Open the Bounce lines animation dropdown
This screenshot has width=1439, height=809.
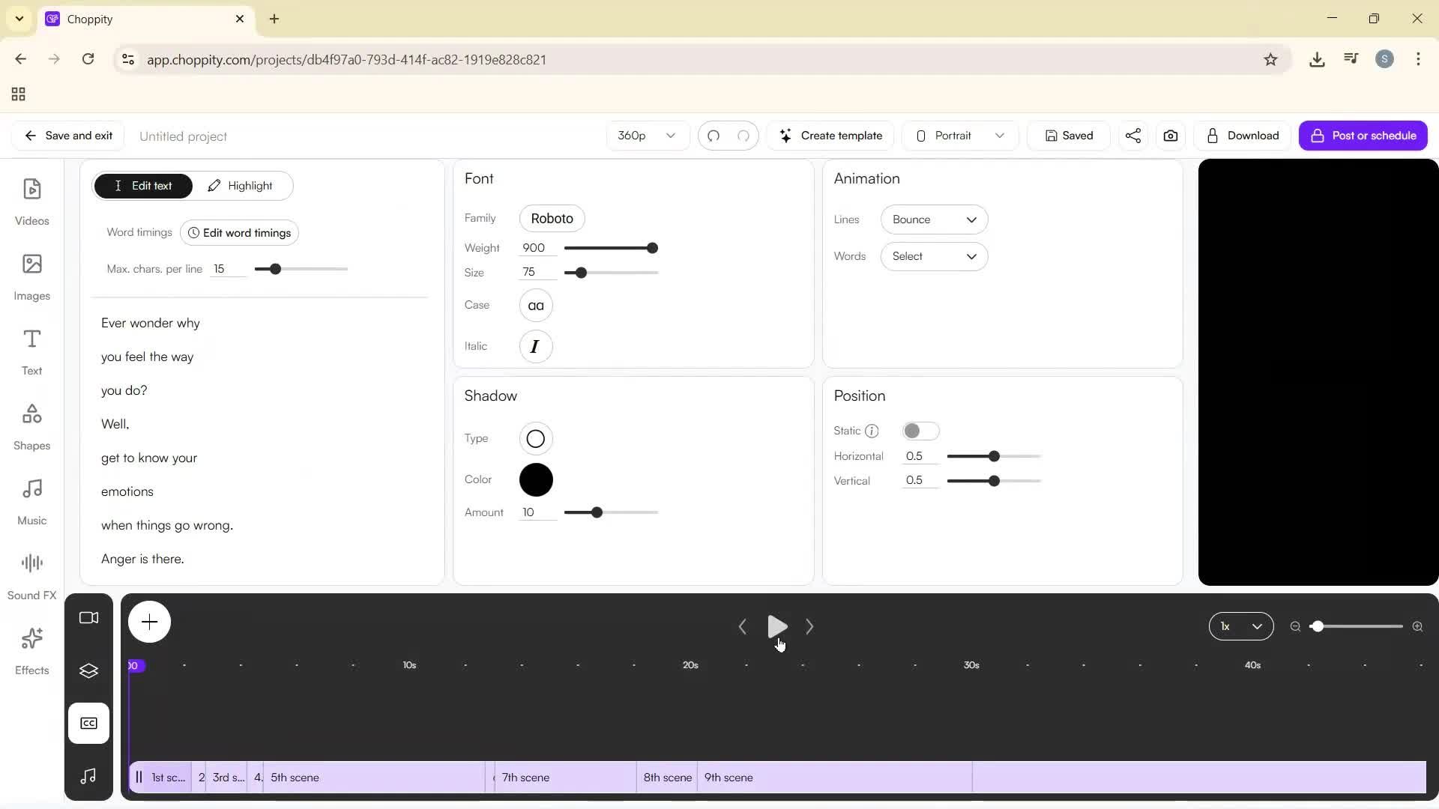[x=934, y=219]
